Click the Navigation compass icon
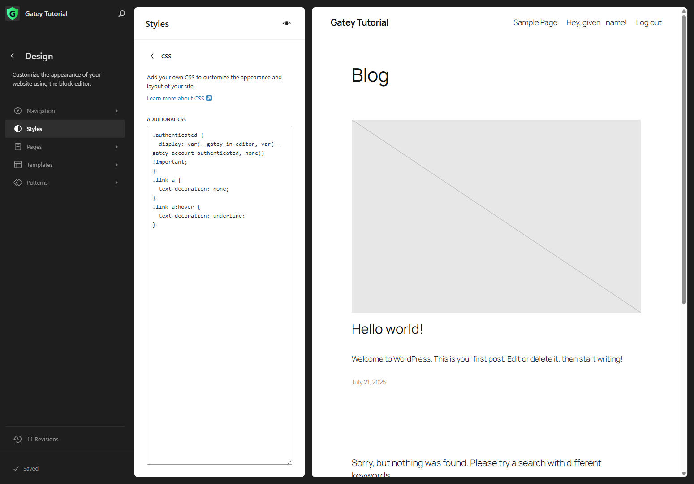 pos(18,111)
